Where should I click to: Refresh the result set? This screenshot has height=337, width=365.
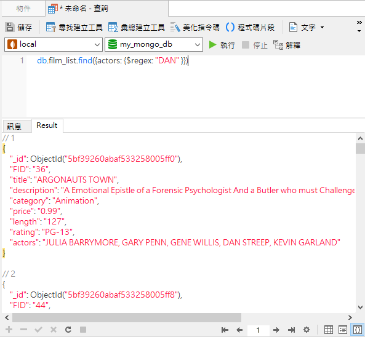pyautogui.click(x=68, y=330)
